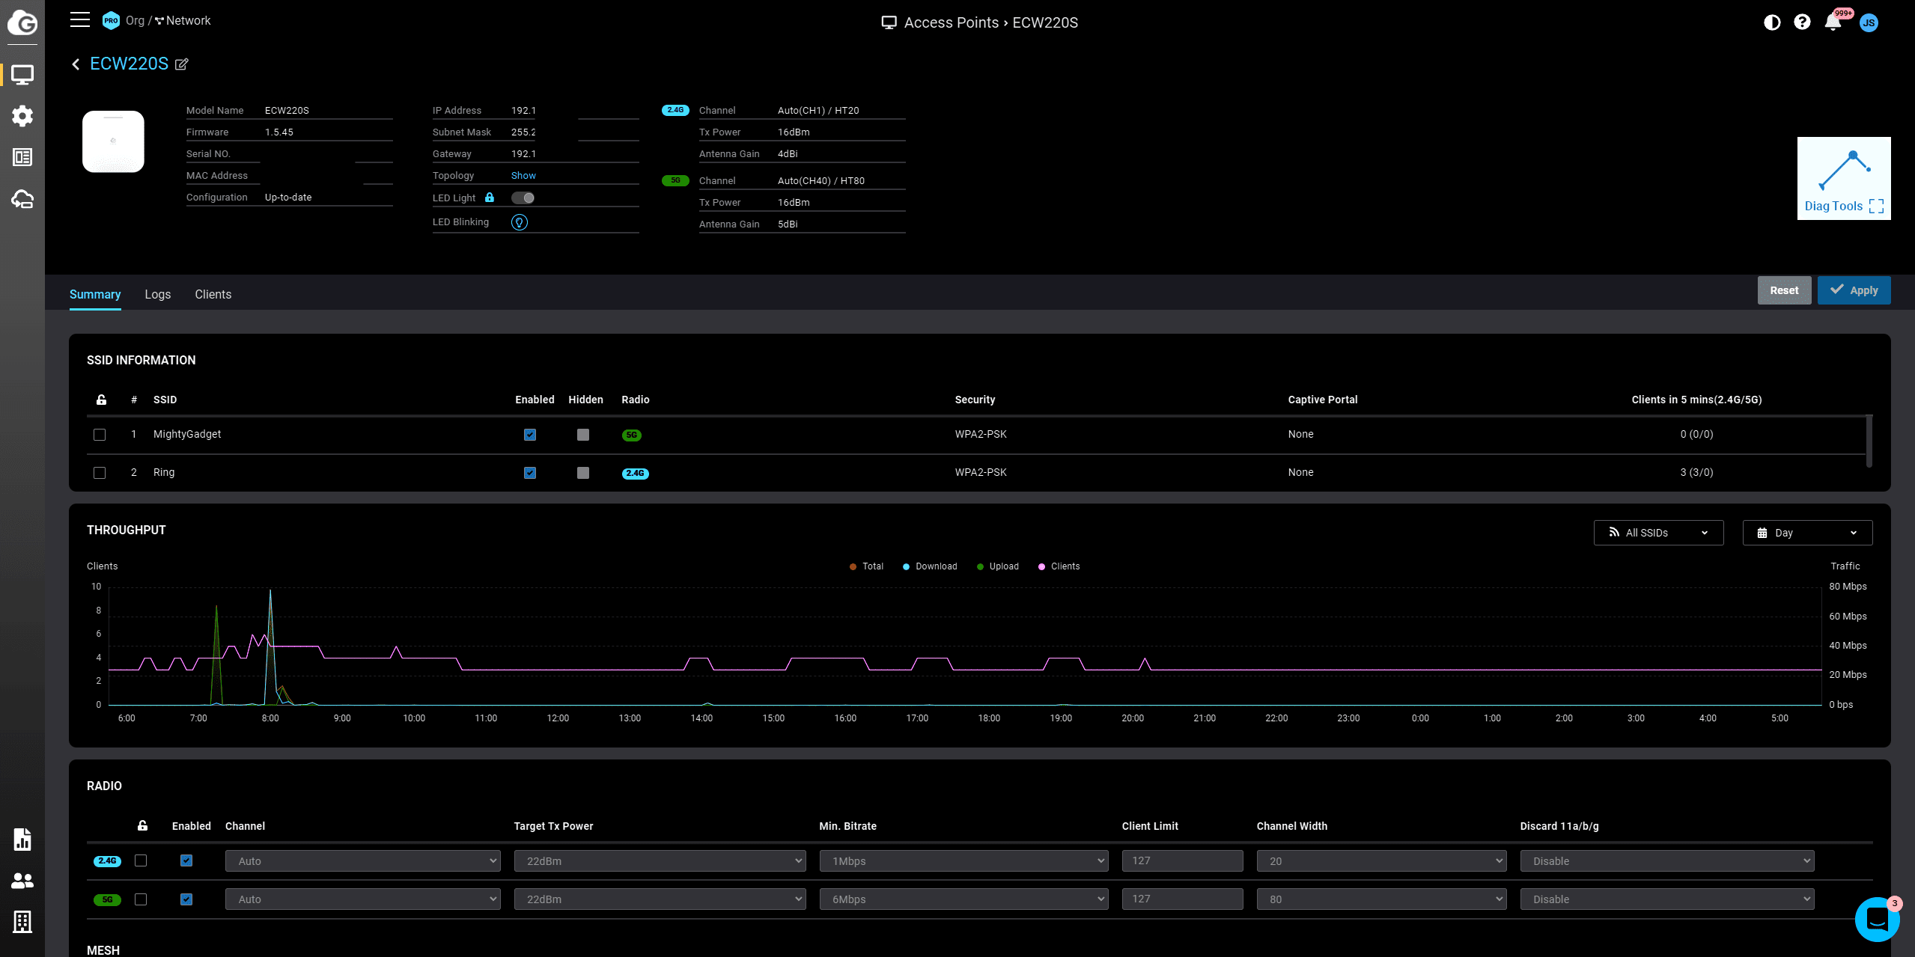
Task: Uncheck Enabled for MightyGadget SSID
Action: click(530, 435)
